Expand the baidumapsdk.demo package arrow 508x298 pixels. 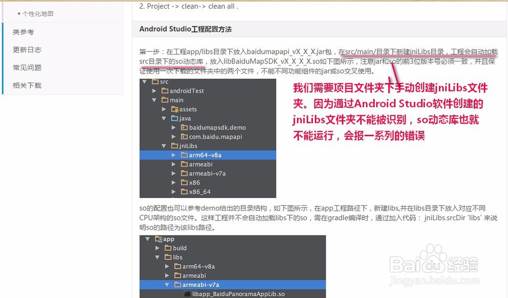pos(174,127)
